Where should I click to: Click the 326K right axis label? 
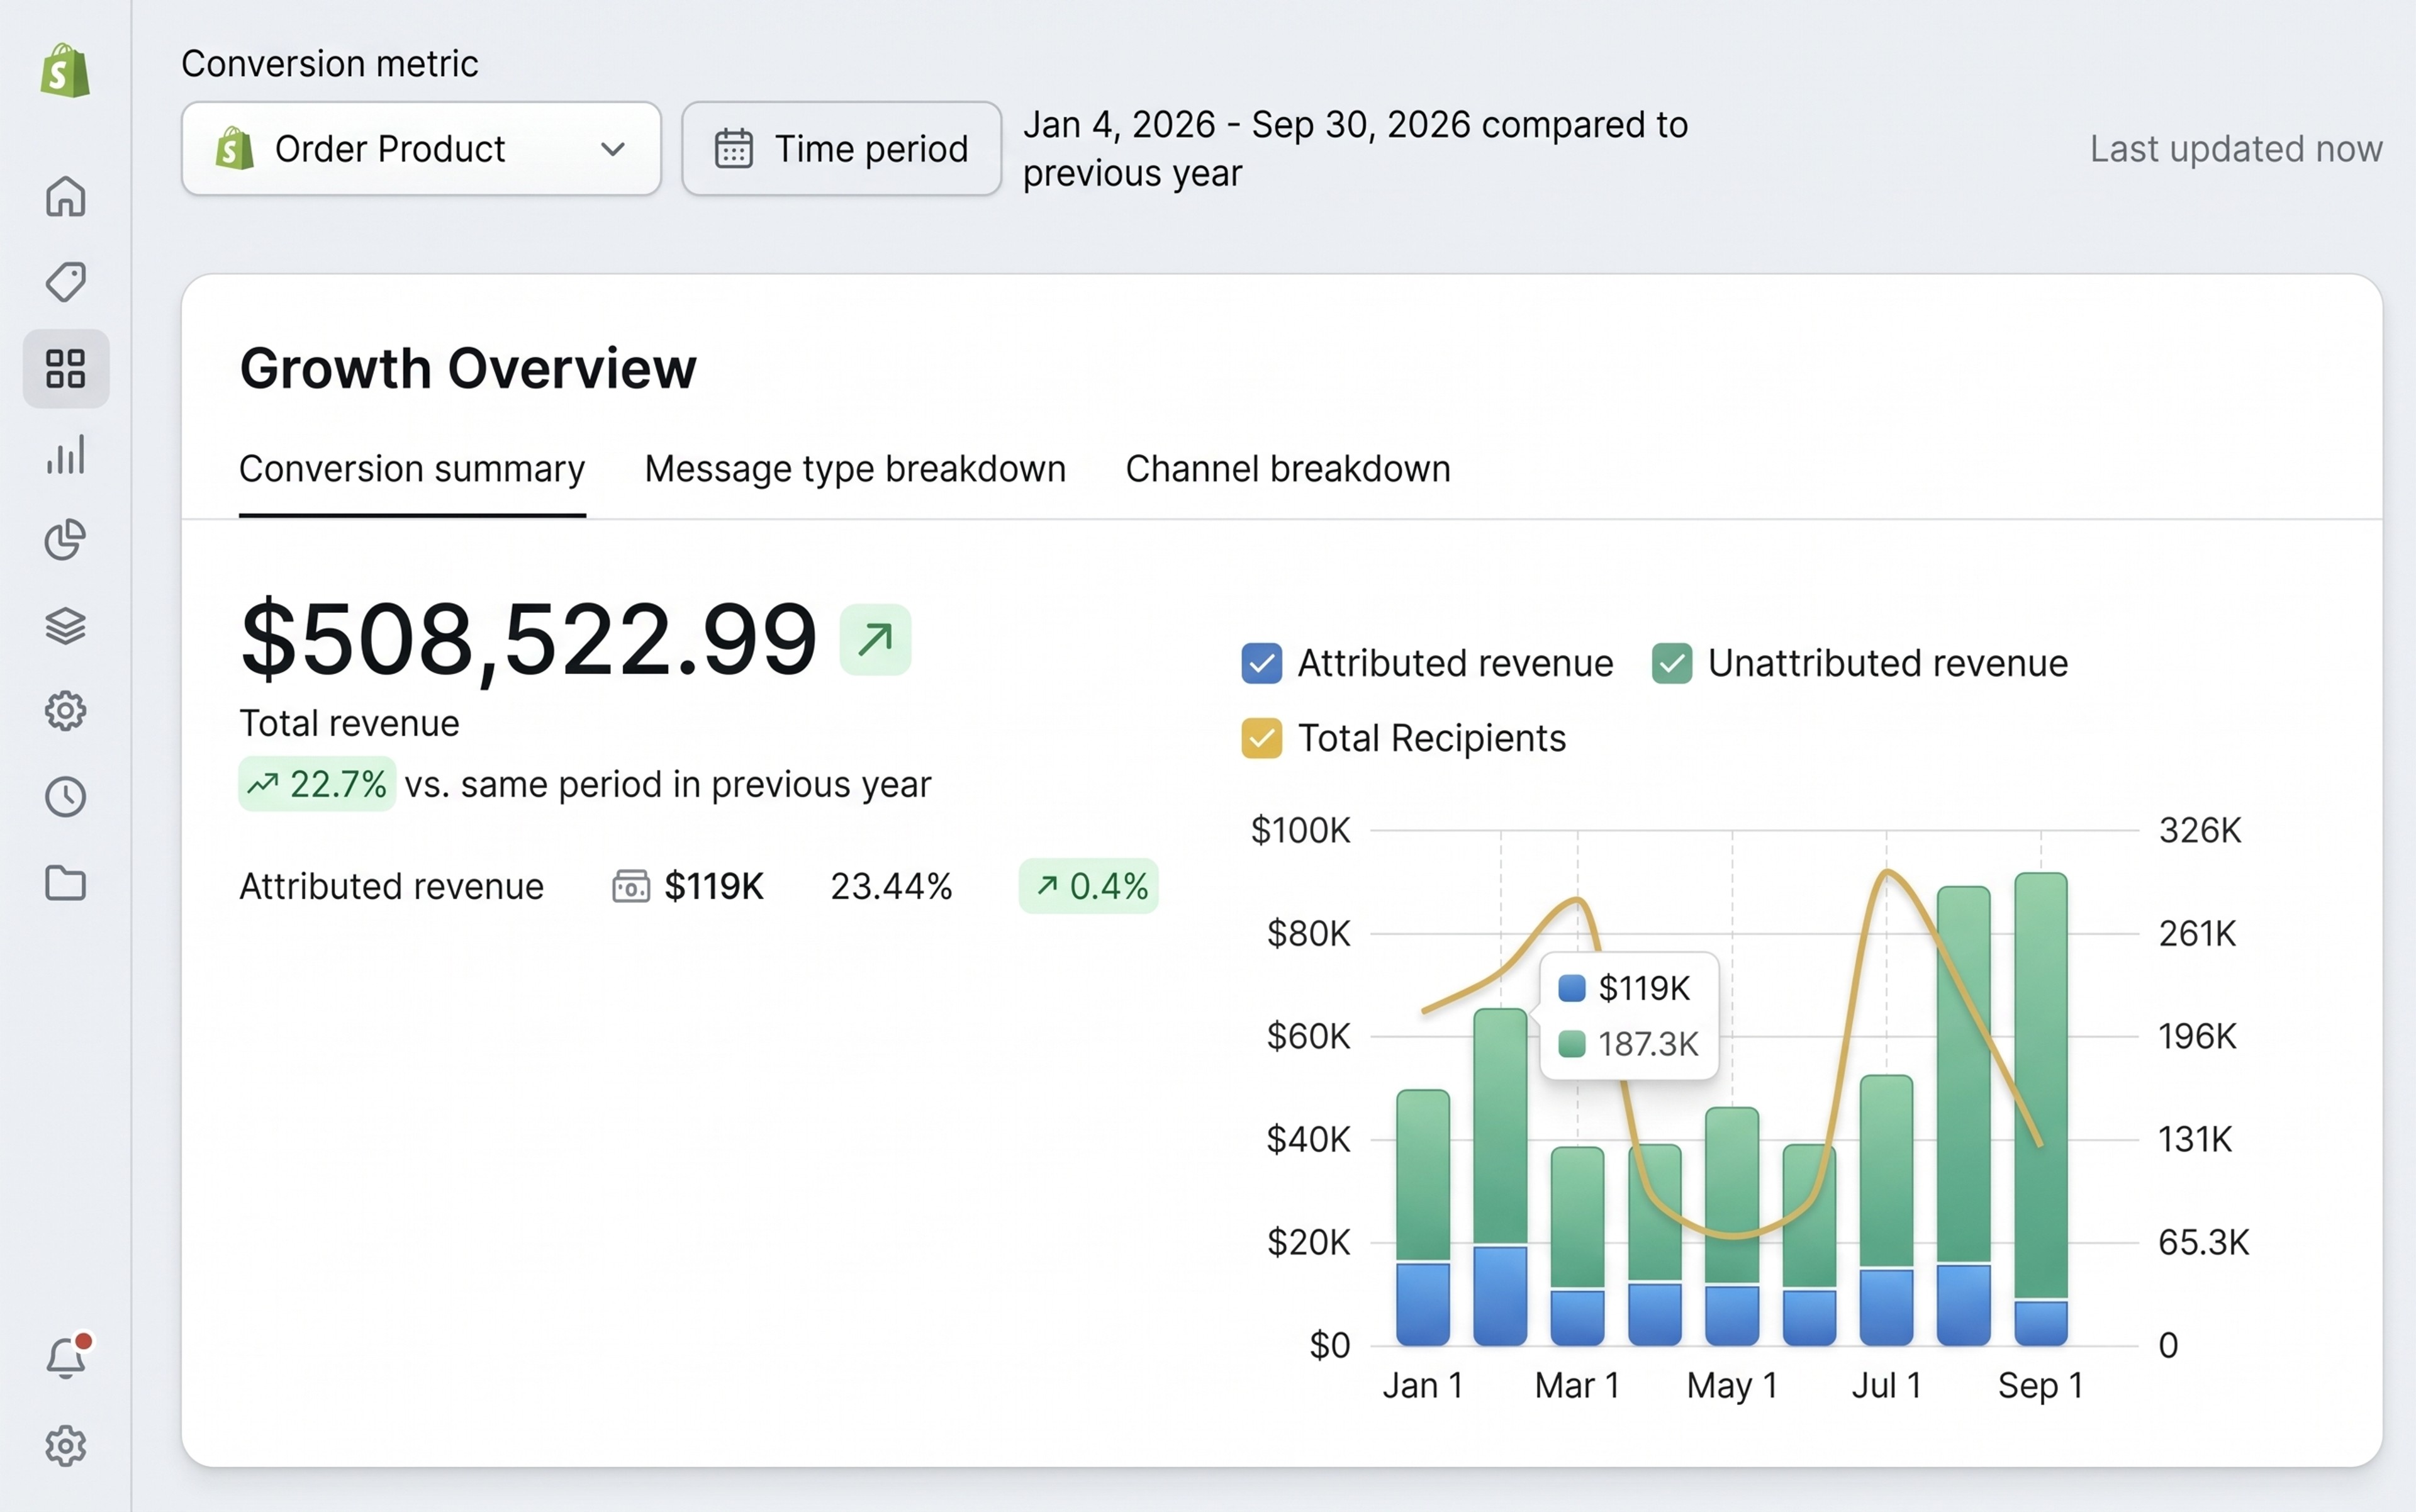[x=2200, y=830]
